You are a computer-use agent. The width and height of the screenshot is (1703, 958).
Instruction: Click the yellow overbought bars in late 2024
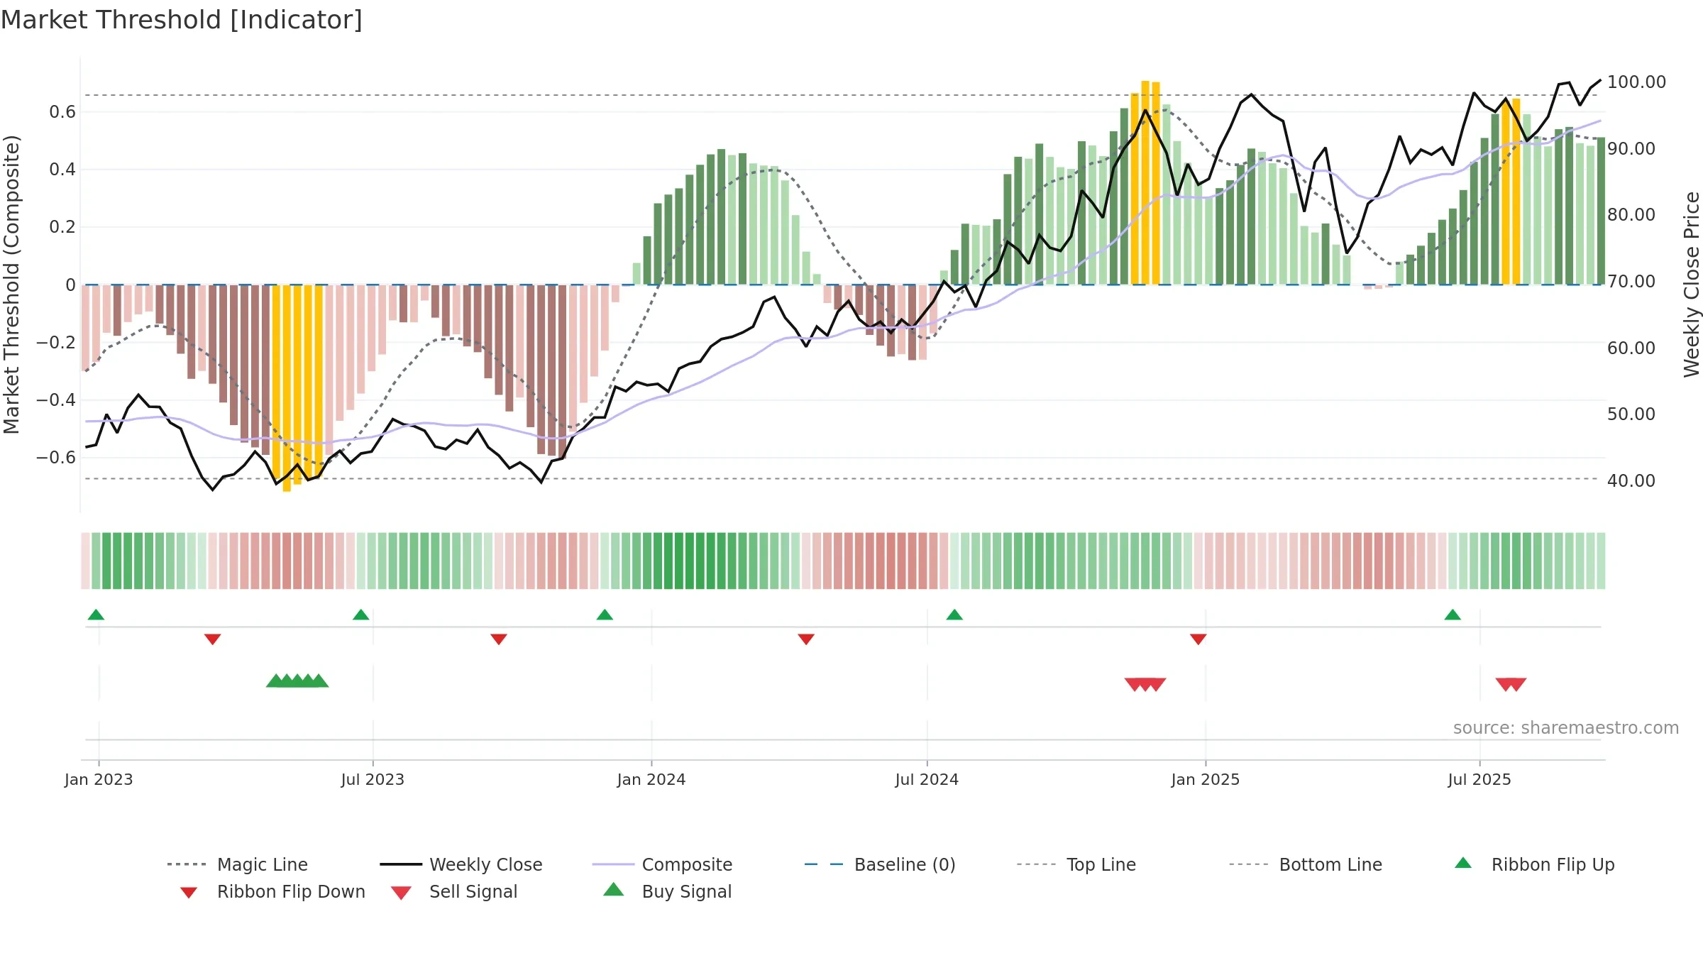(1145, 183)
